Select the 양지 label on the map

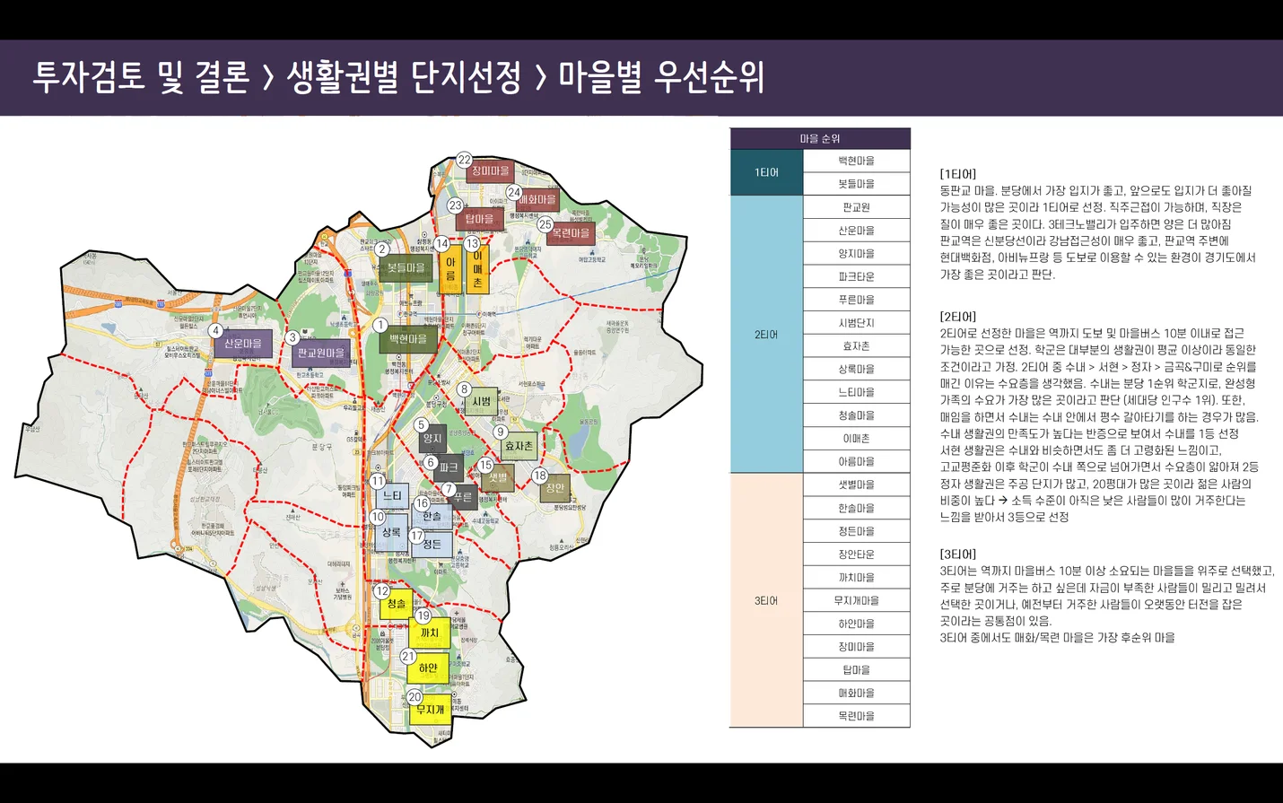coord(432,439)
